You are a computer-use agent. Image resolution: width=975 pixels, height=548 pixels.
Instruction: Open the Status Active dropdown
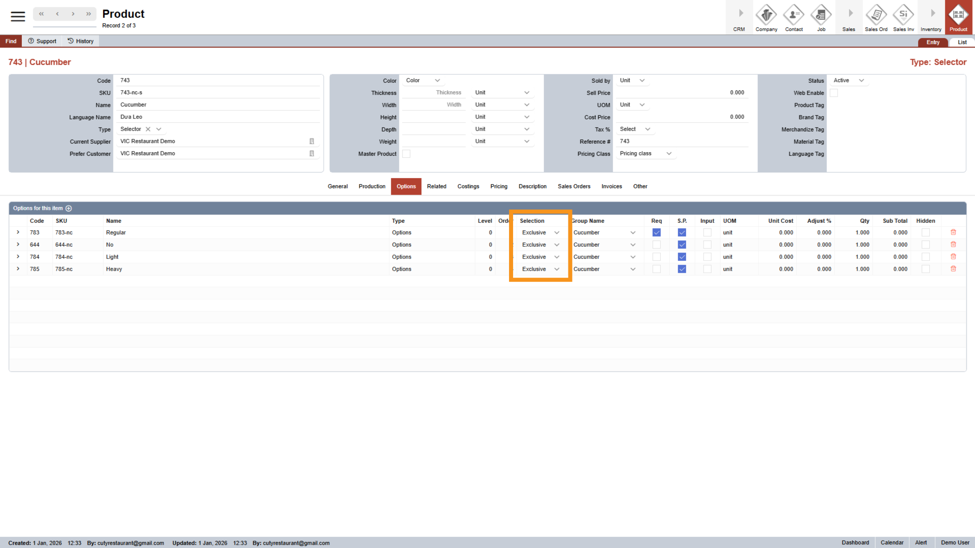point(848,80)
